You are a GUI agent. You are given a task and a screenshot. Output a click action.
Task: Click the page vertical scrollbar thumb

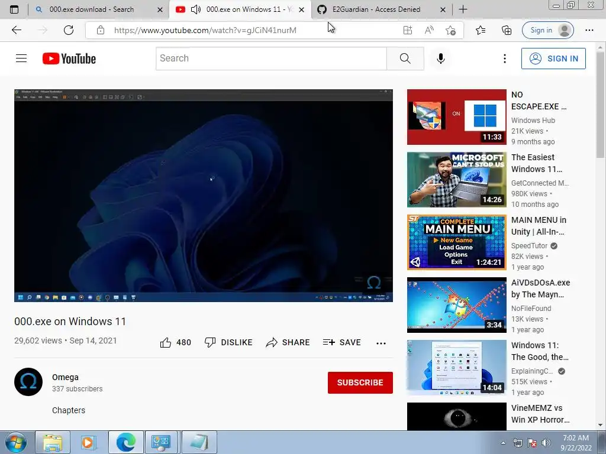coord(600,104)
